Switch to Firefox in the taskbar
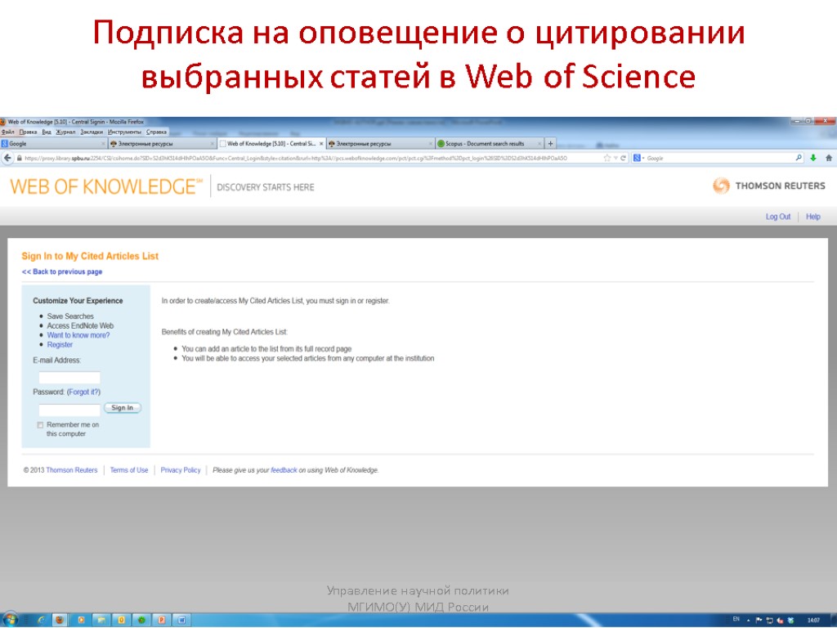Screen dimensions: 837x628 click(x=60, y=620)
